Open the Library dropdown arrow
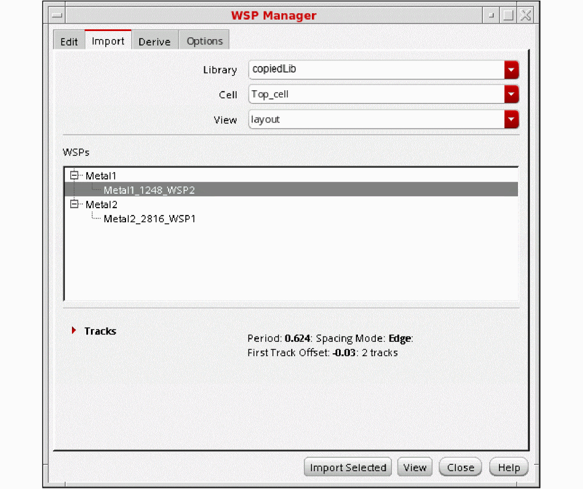 (x=511, y=70)
